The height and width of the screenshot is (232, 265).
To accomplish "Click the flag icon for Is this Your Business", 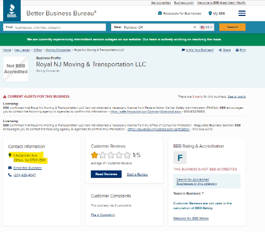I will [183, 50].
